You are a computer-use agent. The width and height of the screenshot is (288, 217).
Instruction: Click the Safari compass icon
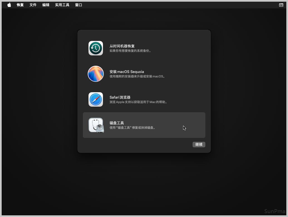click(x=96, y=99)
